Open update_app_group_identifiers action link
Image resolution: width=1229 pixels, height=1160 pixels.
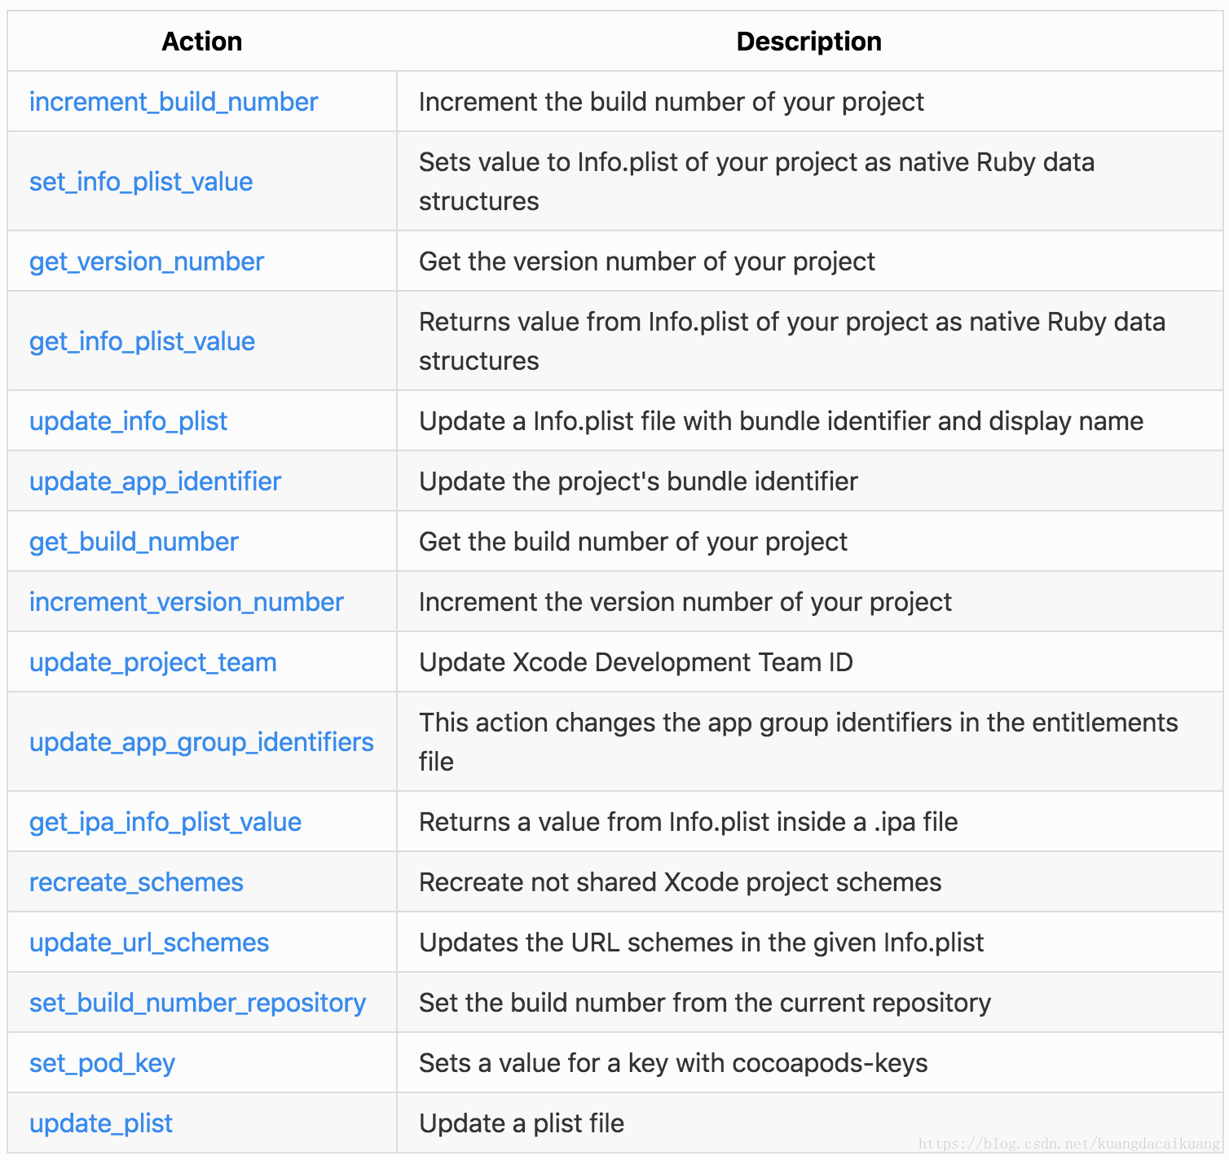tap(201, 742)
